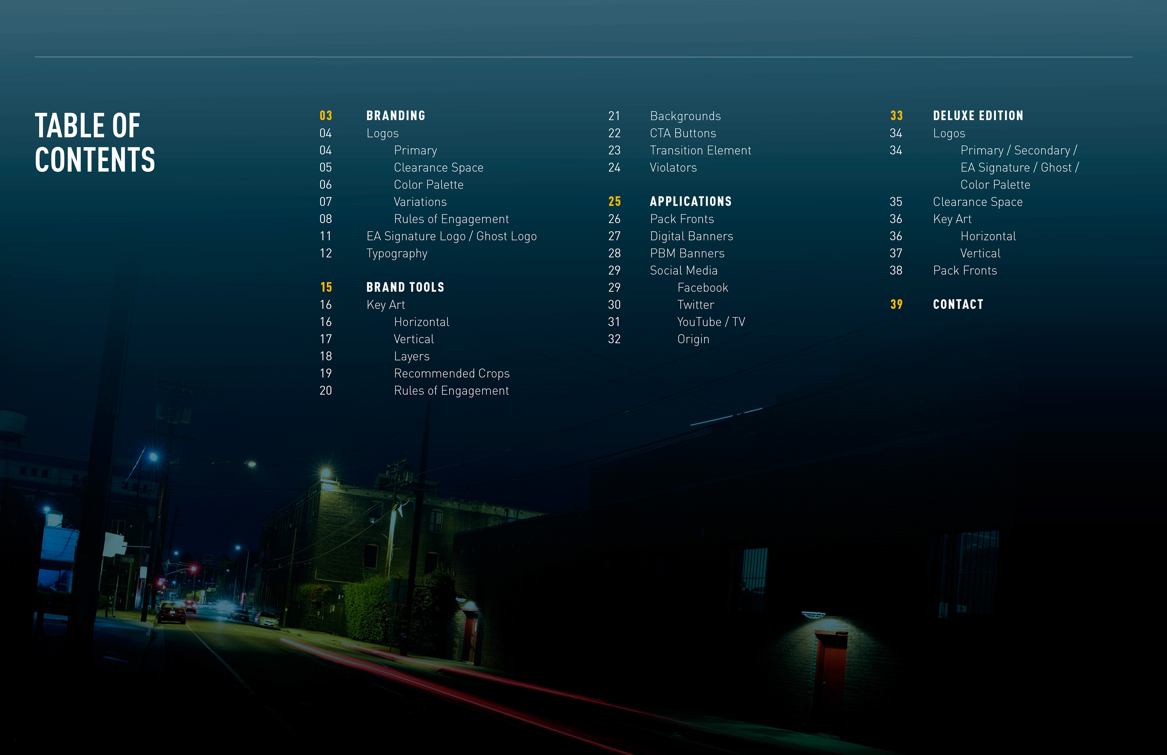The image size is (1167, 755).
Task: Select 'Primary' under Branding Logos
Action: 415,150
